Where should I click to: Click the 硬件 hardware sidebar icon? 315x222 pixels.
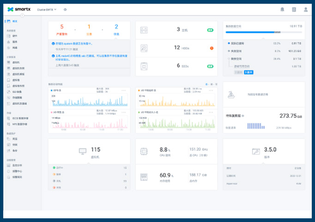pos(8,36)
